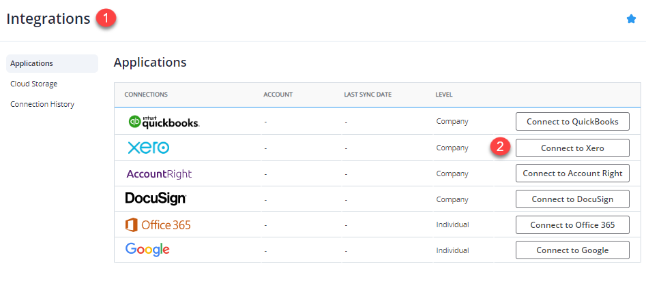Screen dimensions: 646x283
Task: Click Connect to Office 365 button
Action: 572,224
